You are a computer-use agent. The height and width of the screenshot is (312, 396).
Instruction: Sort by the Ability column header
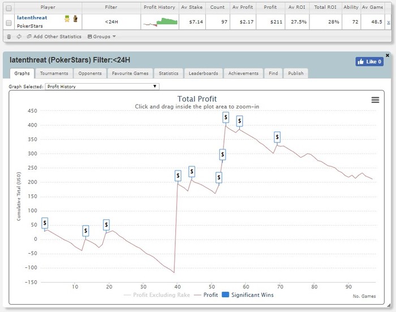click(351, 7)
